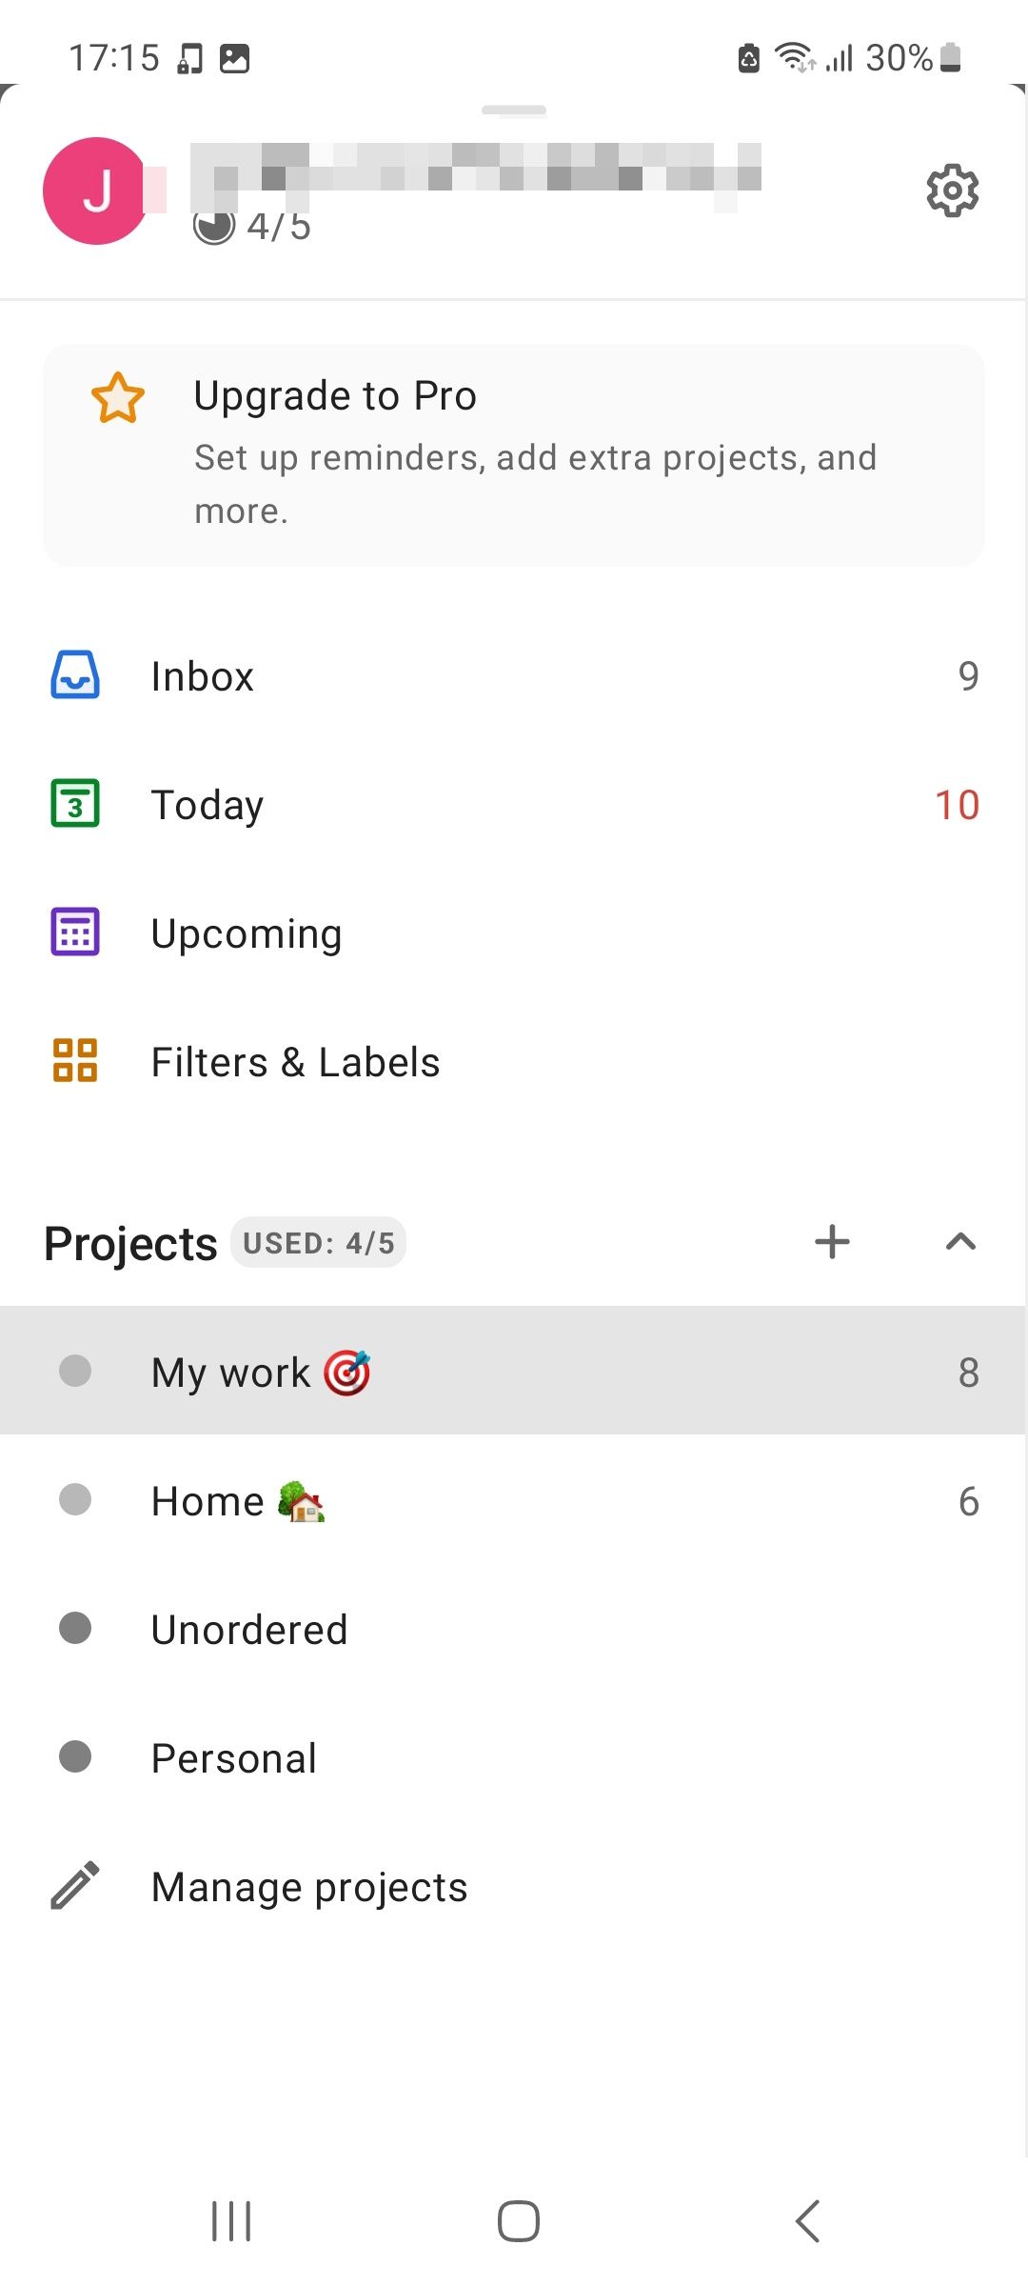Tap the Manage projects pencil icon
This screenshot has width=1028, height=2286.
click(x=75, y=1886)
